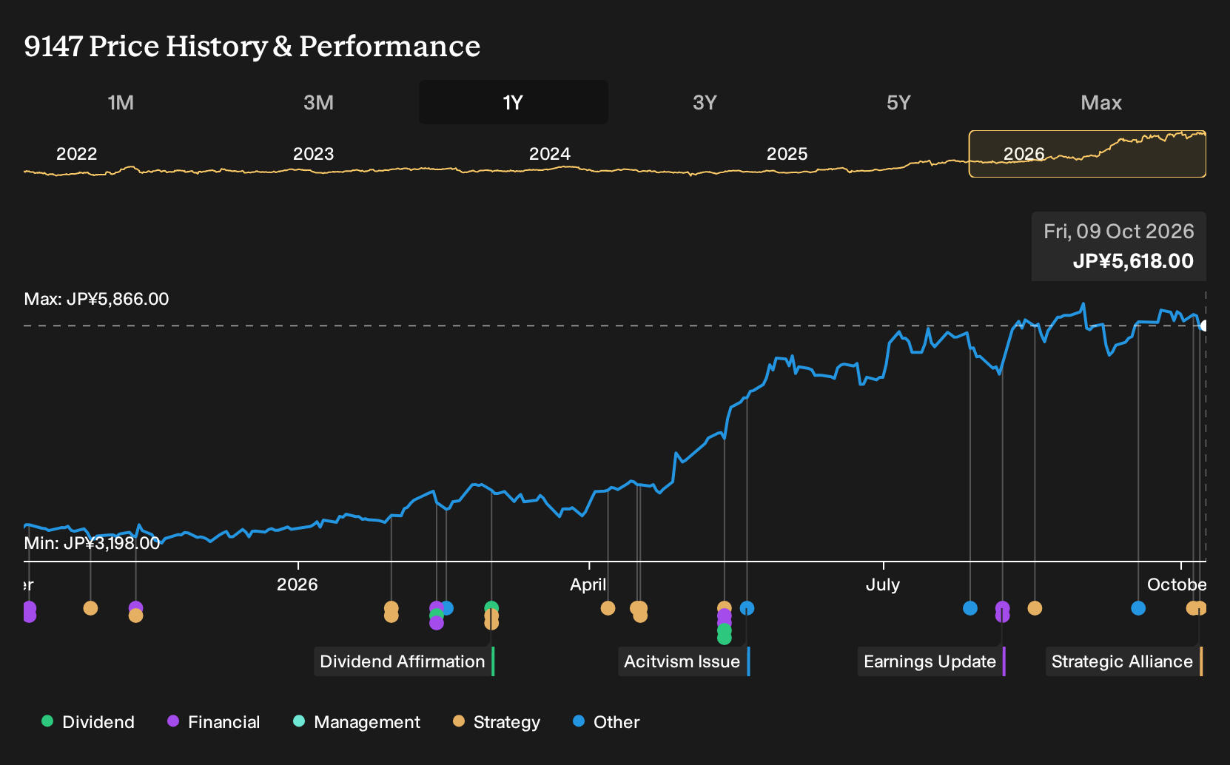Toggle the Other category in the legend
The width and height of the screenshot is (1230, 765).
[606, 722]
